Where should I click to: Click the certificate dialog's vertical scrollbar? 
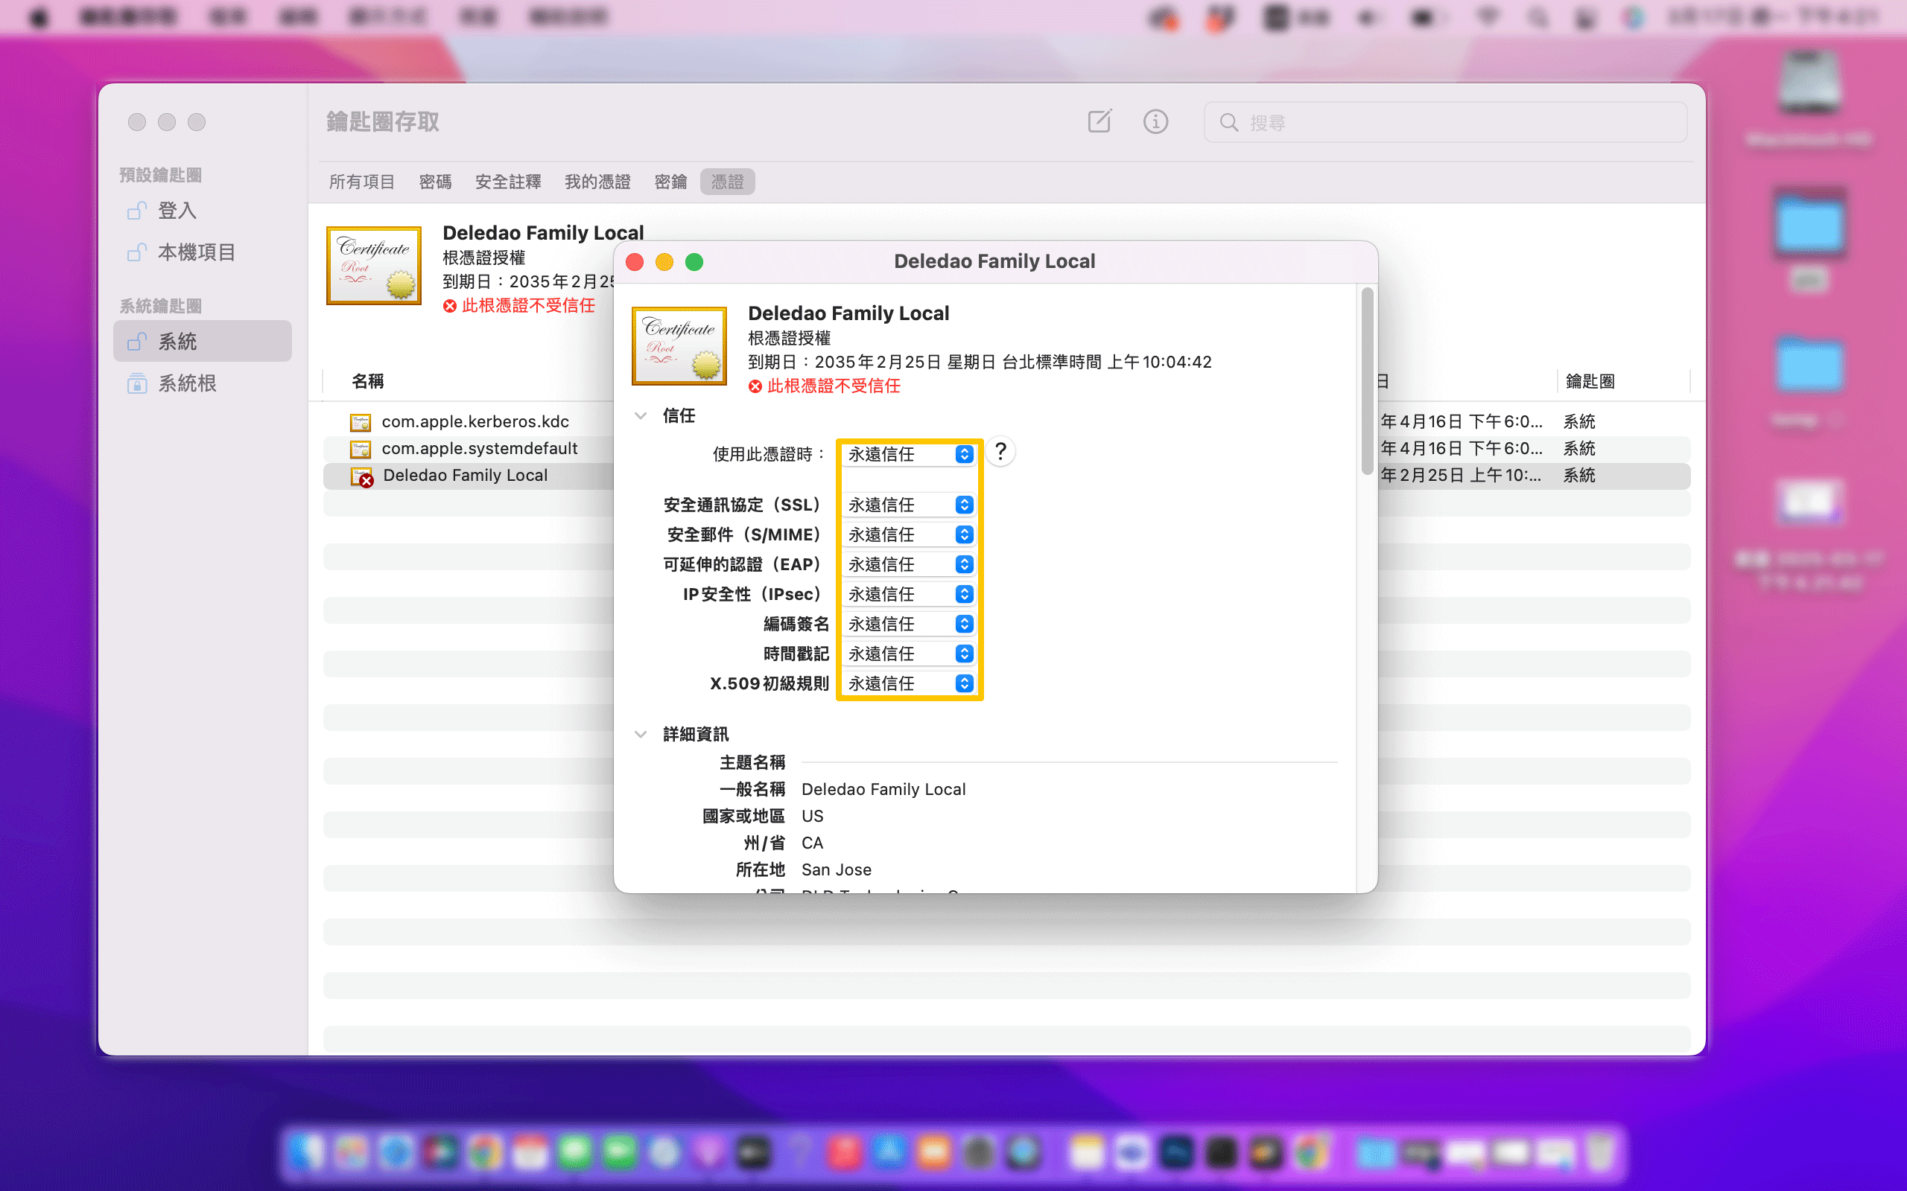coord(1367,381)
